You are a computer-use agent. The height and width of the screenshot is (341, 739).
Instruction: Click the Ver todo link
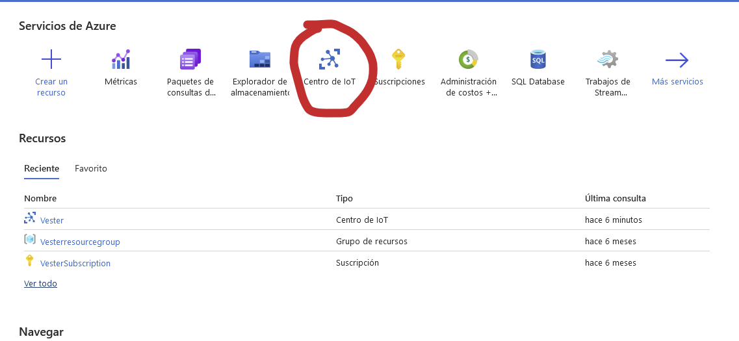(40, 284)
